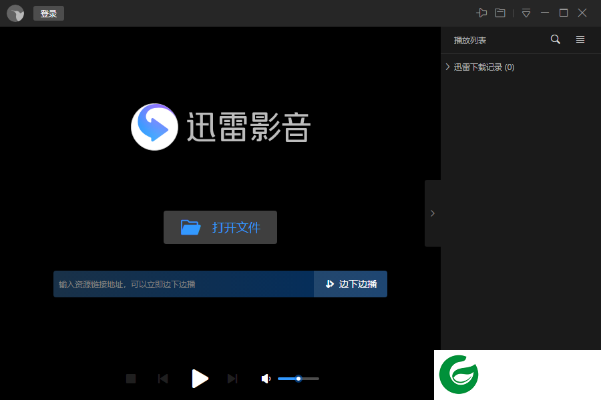The height and width of the screenshot is (400, 601).
Task: Start playback with the play button
Action: point(200,379)
